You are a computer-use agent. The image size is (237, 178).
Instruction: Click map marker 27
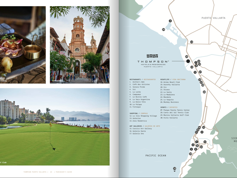pos(200,72)
